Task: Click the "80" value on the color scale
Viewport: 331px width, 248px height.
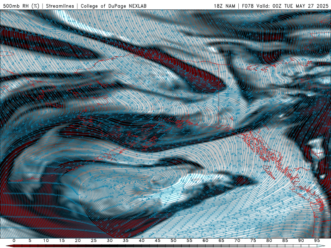Action: pyautogui.click(x=269, y=241)
